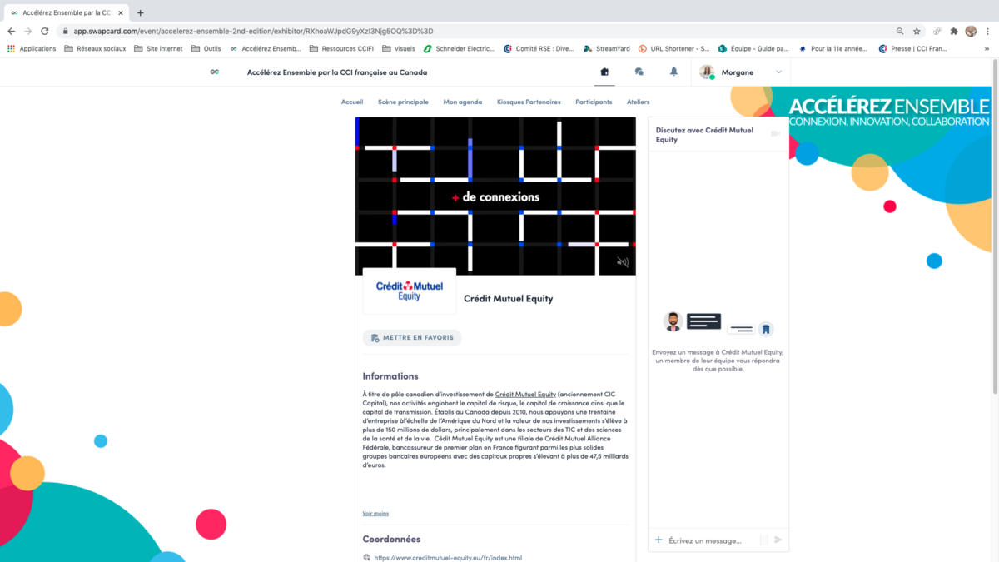999x562 pixels.
Task: Start a video call with Crédit Mutuel Equity
Action: coord(775,134)
